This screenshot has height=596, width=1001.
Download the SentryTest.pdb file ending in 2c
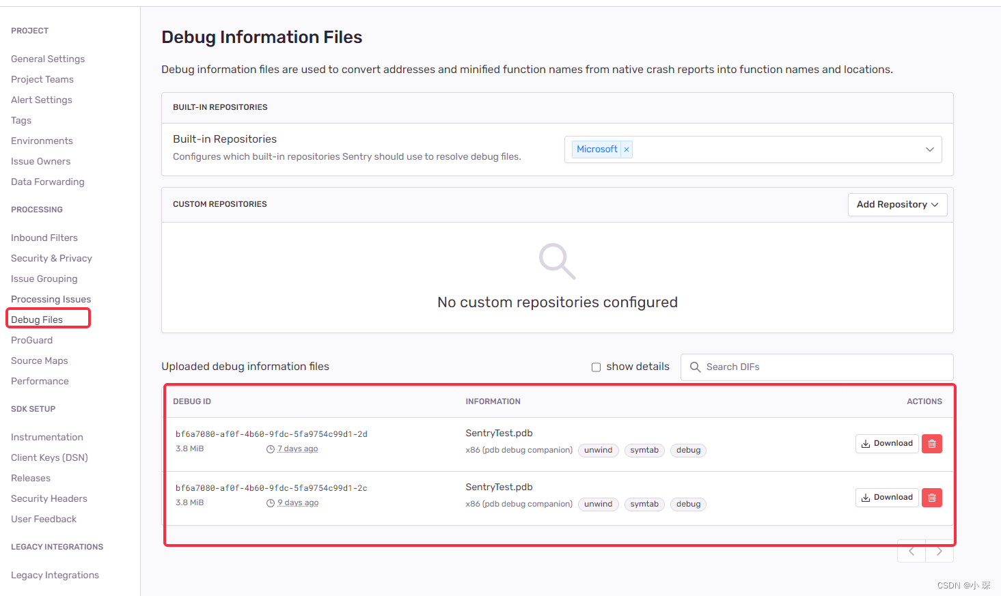(887, 498)
